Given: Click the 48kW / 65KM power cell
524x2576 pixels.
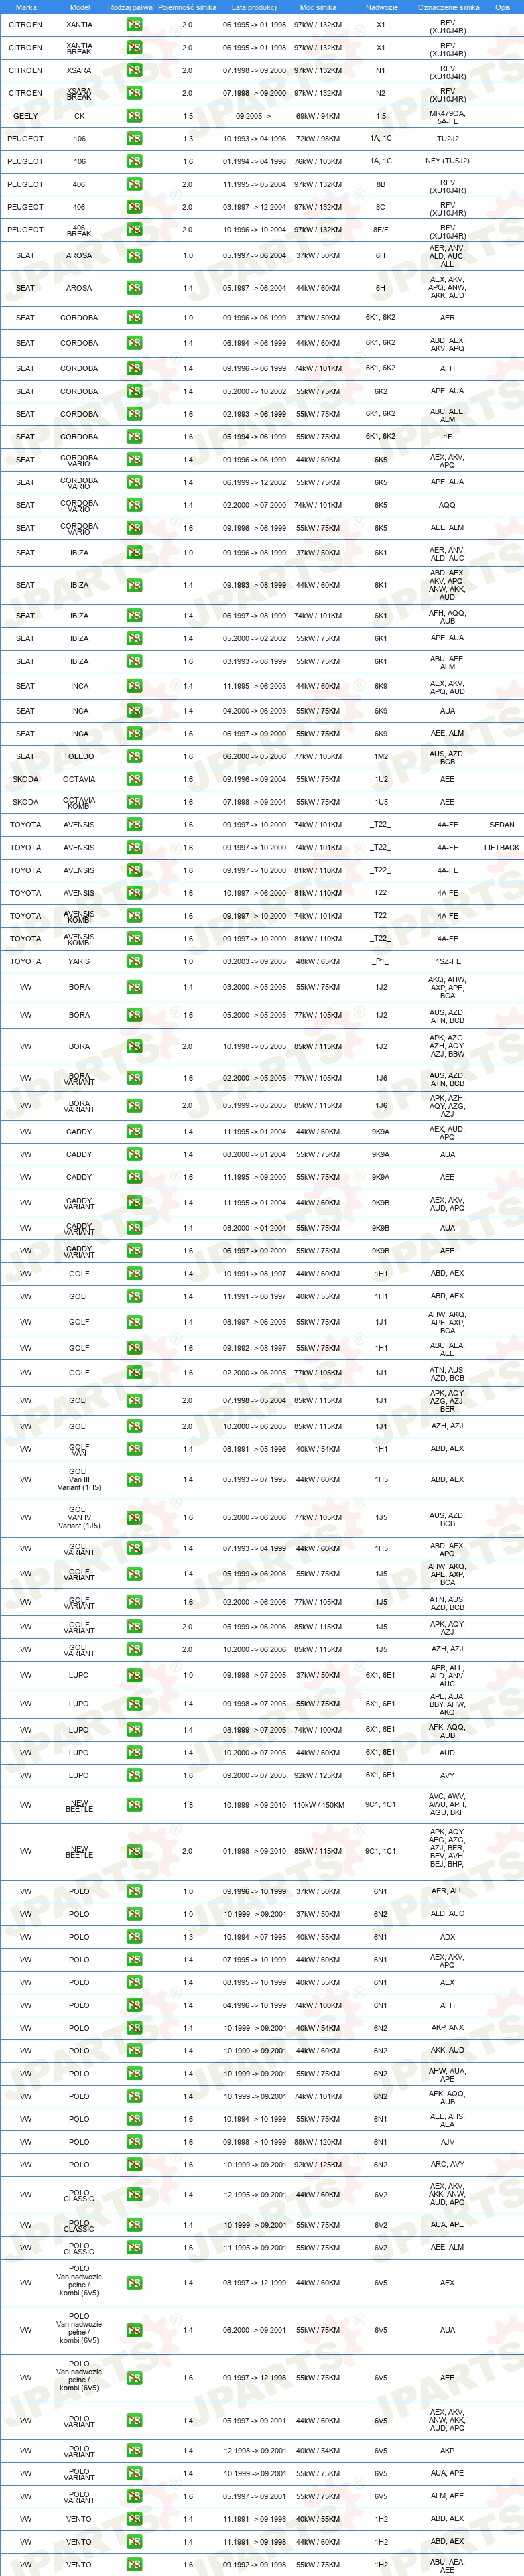Looking at the screenshot, I should tap(318, 961).
